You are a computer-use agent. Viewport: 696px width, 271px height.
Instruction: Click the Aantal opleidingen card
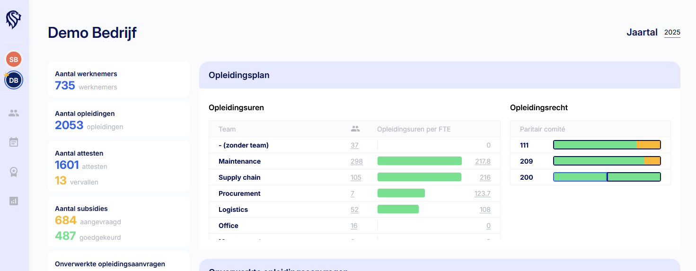[x=118, y=119]
